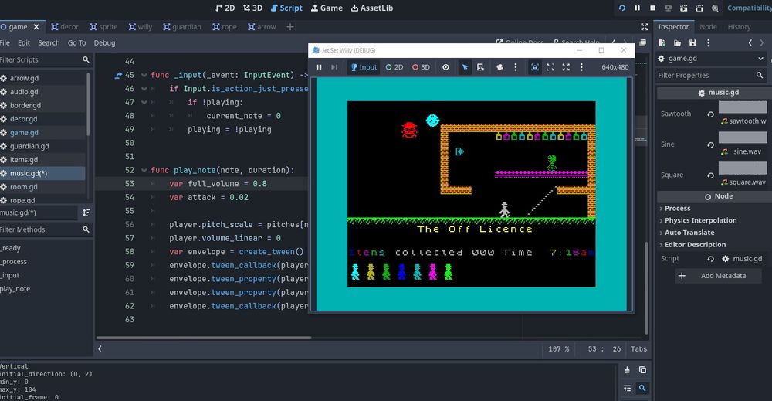772x401 pixels.
Task: Open the AssetLib workspace
Action: coord(372,8)
